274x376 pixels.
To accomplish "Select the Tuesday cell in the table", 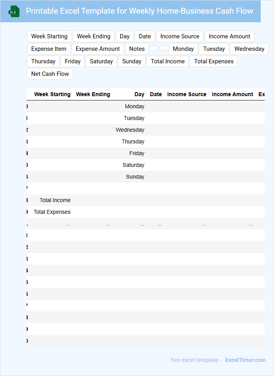I will [134, 118].
